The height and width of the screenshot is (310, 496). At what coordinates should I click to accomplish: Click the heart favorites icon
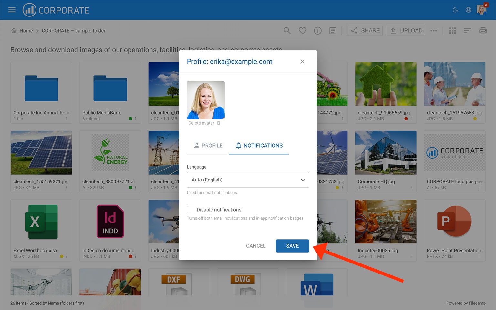[x=302, y=31]
